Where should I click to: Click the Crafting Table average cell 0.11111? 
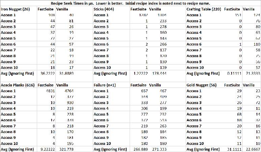click(x=233, y=73)
